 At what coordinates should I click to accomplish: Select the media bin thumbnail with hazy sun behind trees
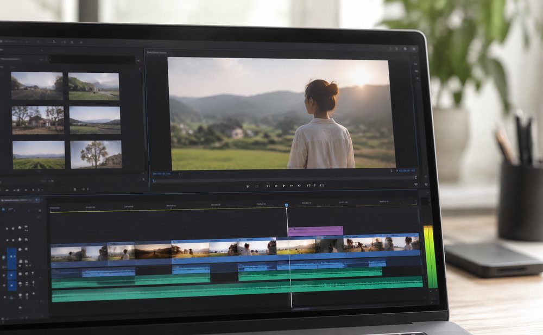[37, 86]
